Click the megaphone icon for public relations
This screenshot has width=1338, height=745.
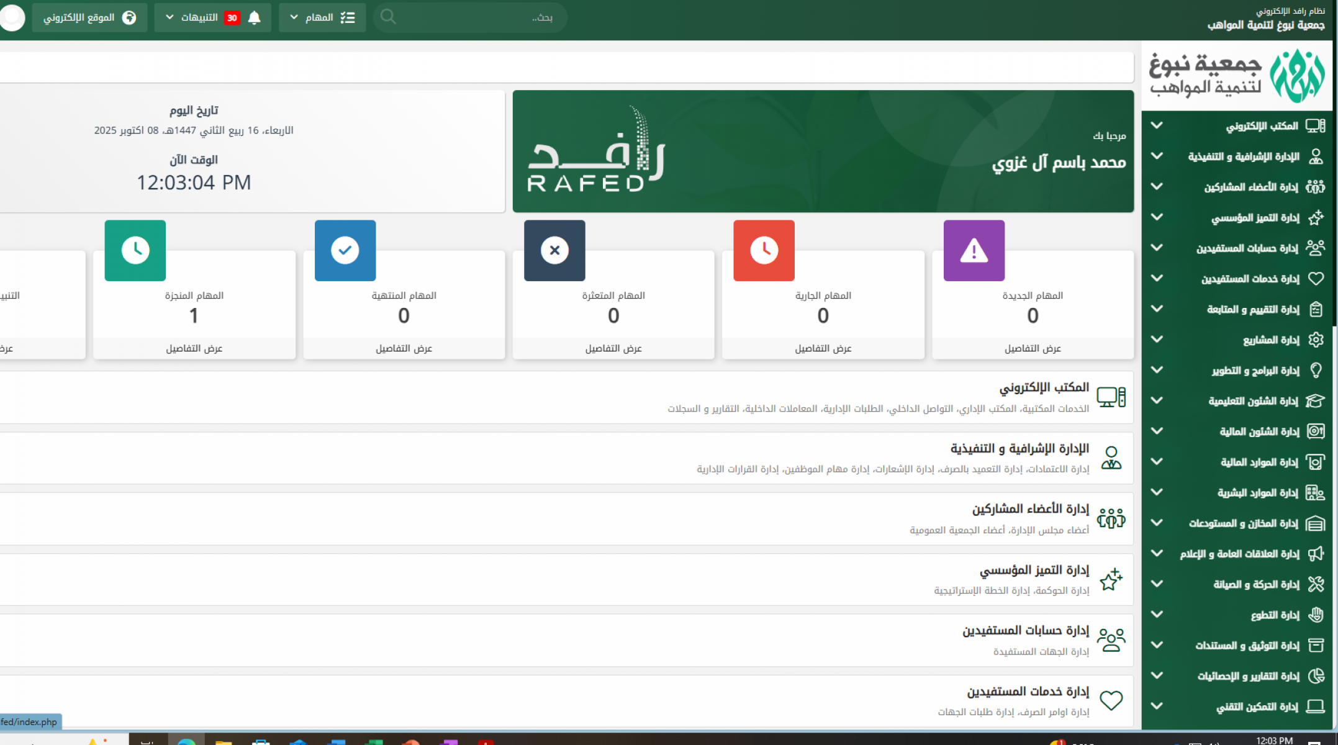pos(1315,554)
